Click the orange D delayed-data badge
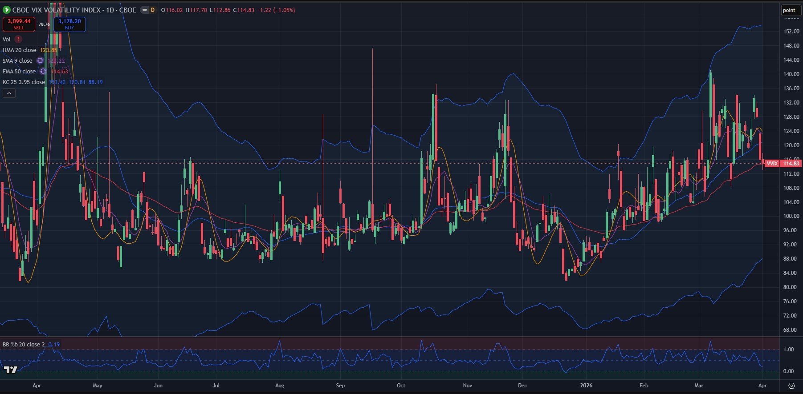 coord(152,10)
